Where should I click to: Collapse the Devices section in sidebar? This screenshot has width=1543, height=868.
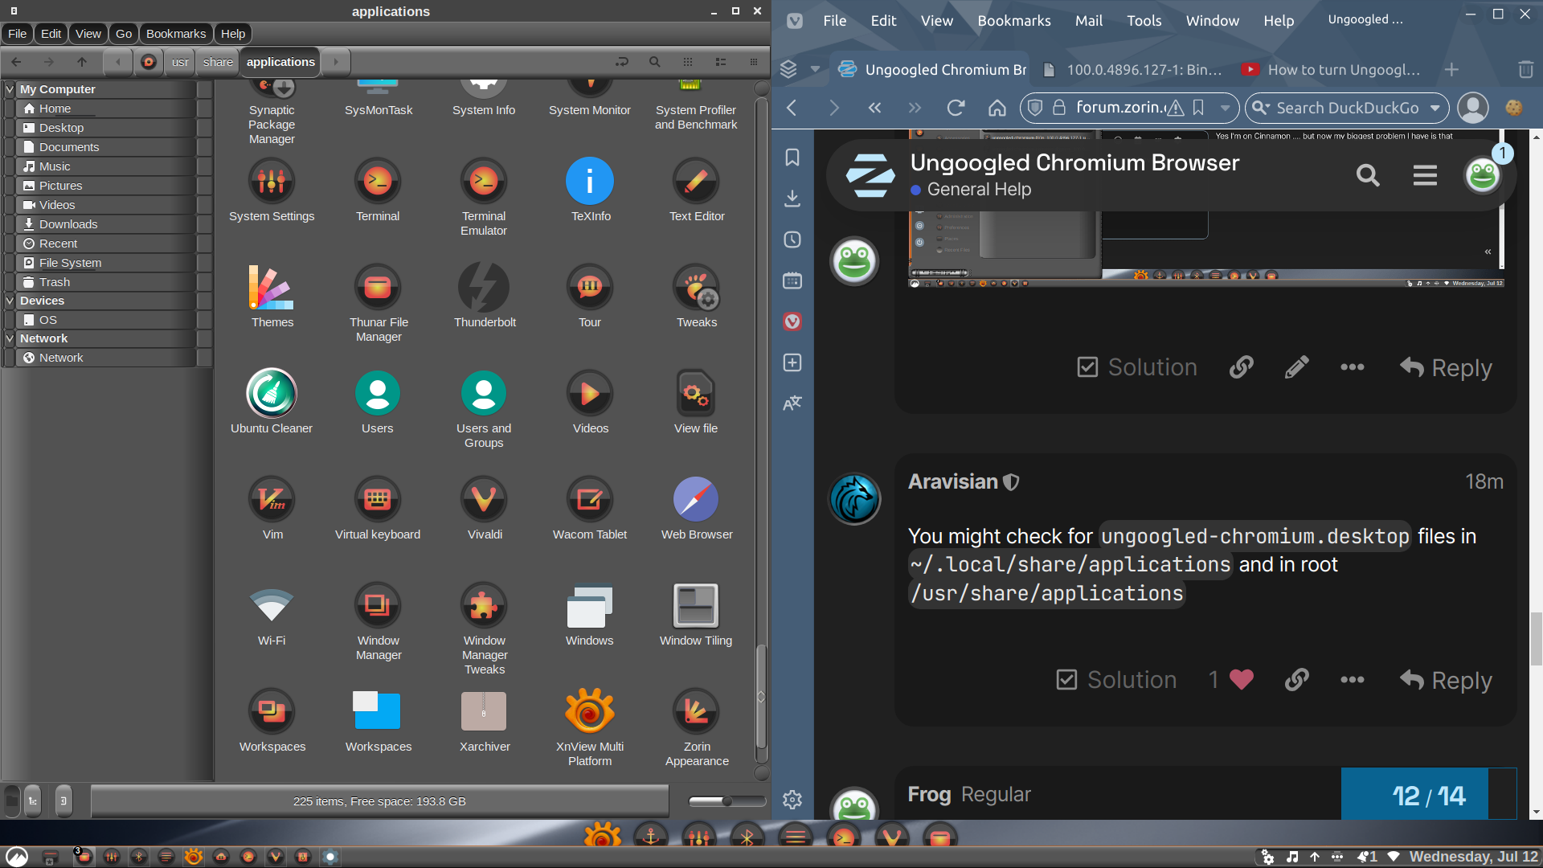click(x=10, y=301)
